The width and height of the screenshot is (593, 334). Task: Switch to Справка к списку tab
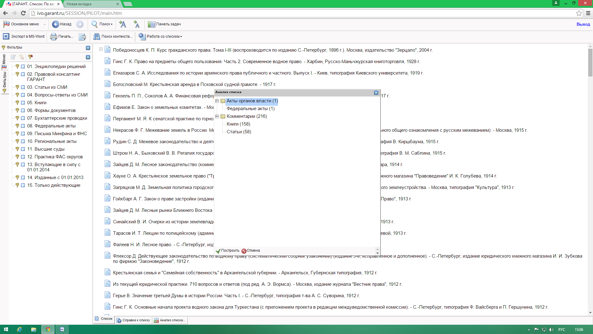(133, 320)
